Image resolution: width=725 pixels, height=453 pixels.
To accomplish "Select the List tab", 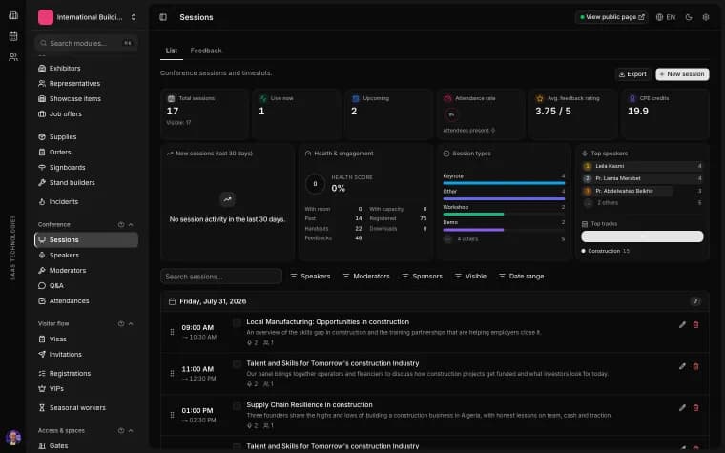I will (172, 51).
